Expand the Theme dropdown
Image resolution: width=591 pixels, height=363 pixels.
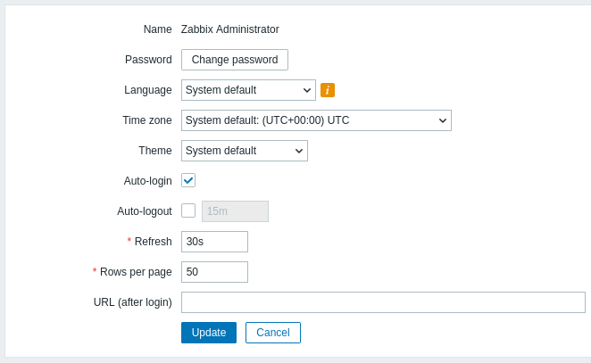point(245,151)
